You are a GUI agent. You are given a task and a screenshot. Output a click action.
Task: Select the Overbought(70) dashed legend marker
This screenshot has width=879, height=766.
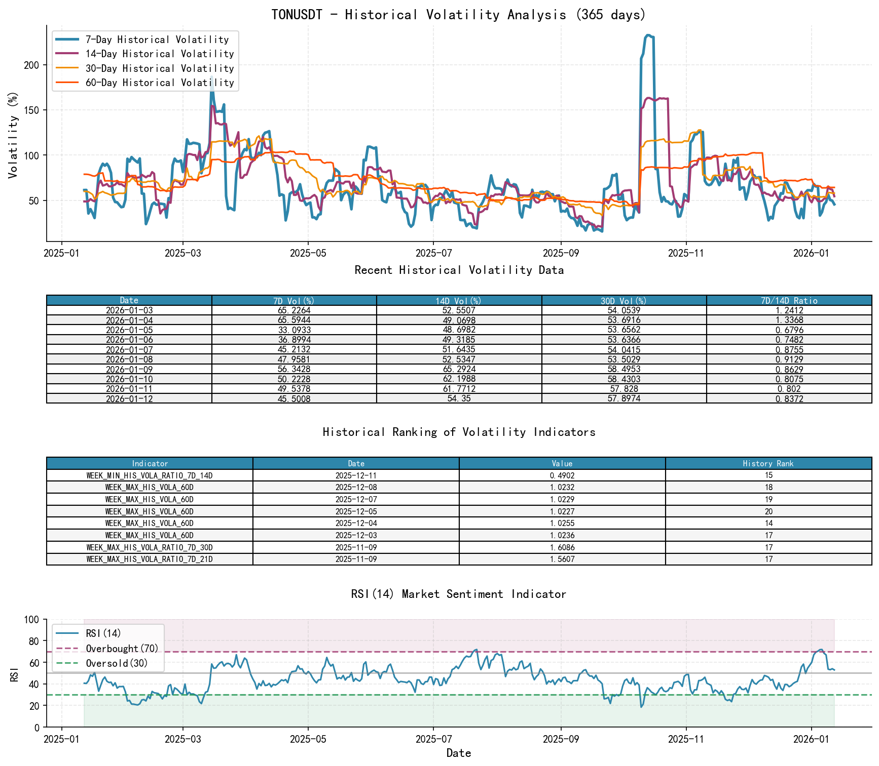[x=68, y=648]
